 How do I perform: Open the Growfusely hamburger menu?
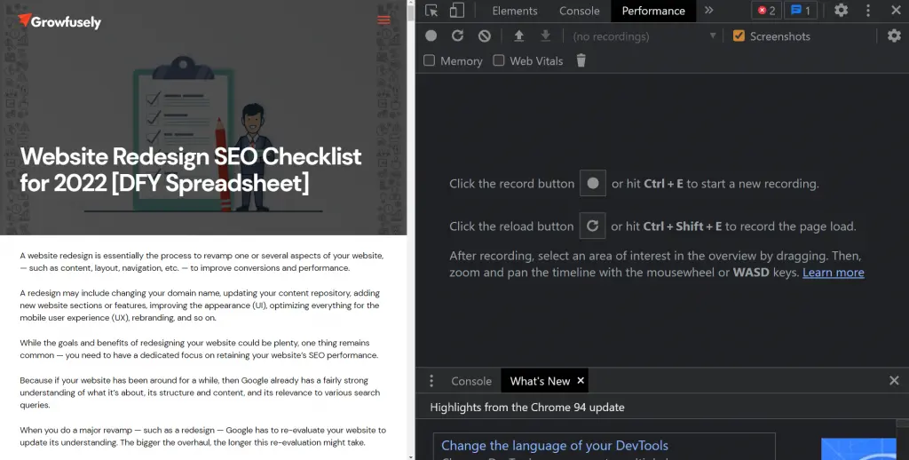[x=383, y=20]
